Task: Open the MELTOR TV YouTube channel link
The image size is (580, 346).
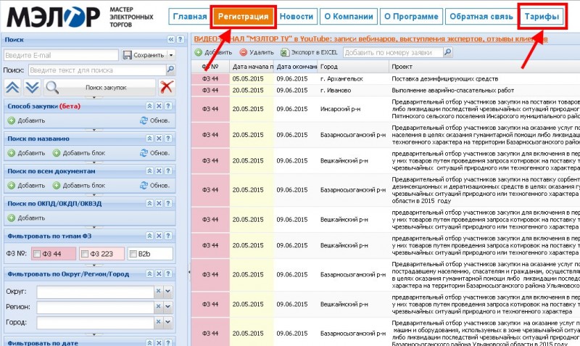Action: pyautogui.click(x=370, y=39)
